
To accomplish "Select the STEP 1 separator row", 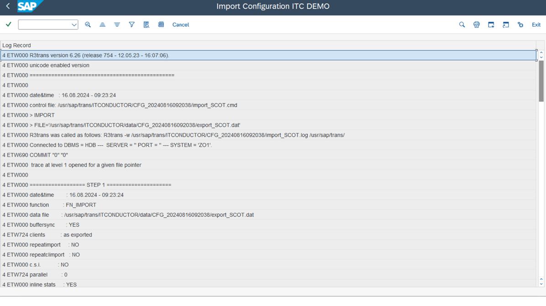I will (x=268, y=185).
